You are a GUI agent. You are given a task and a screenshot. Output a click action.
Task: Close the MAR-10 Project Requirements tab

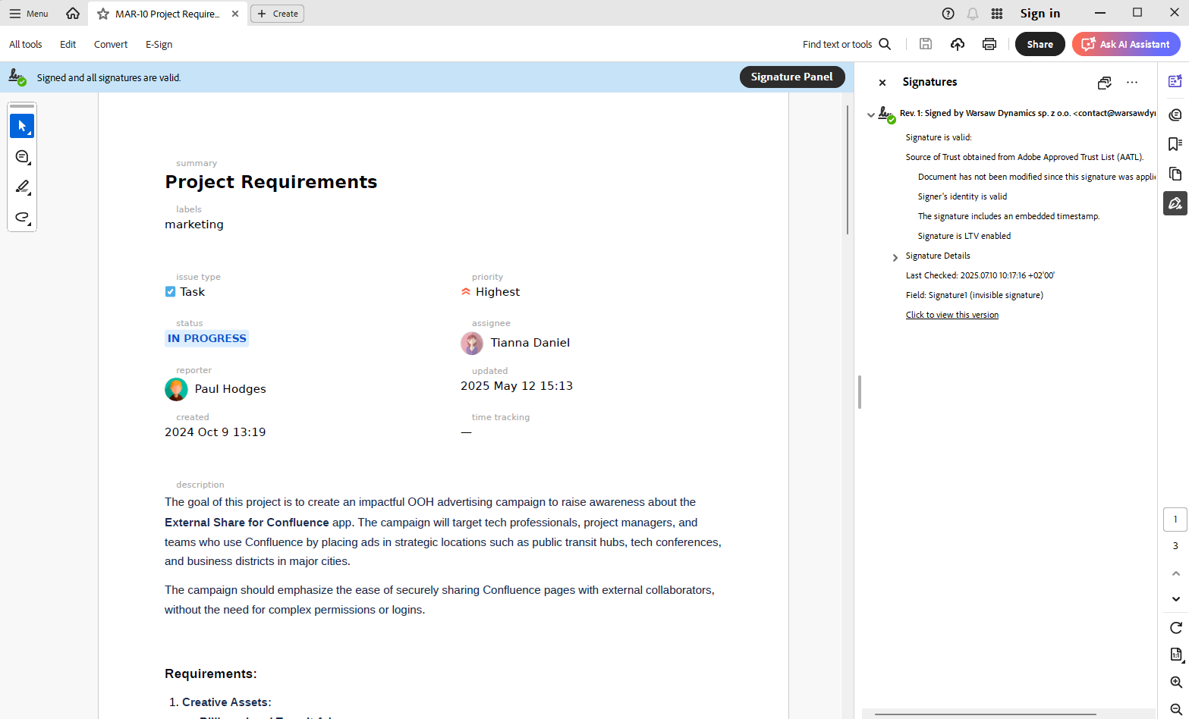click(235, 14)
